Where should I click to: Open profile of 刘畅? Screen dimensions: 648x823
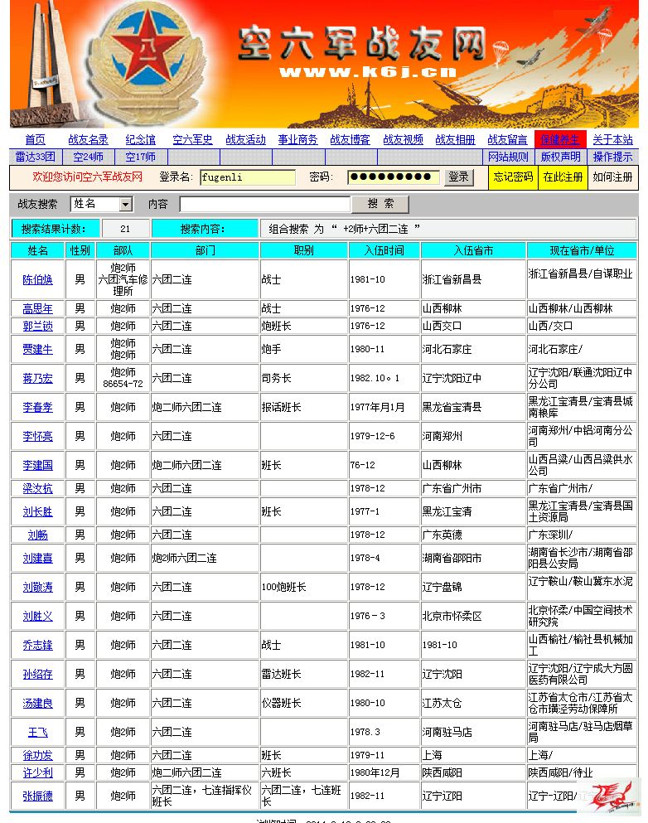pos(38,535)
